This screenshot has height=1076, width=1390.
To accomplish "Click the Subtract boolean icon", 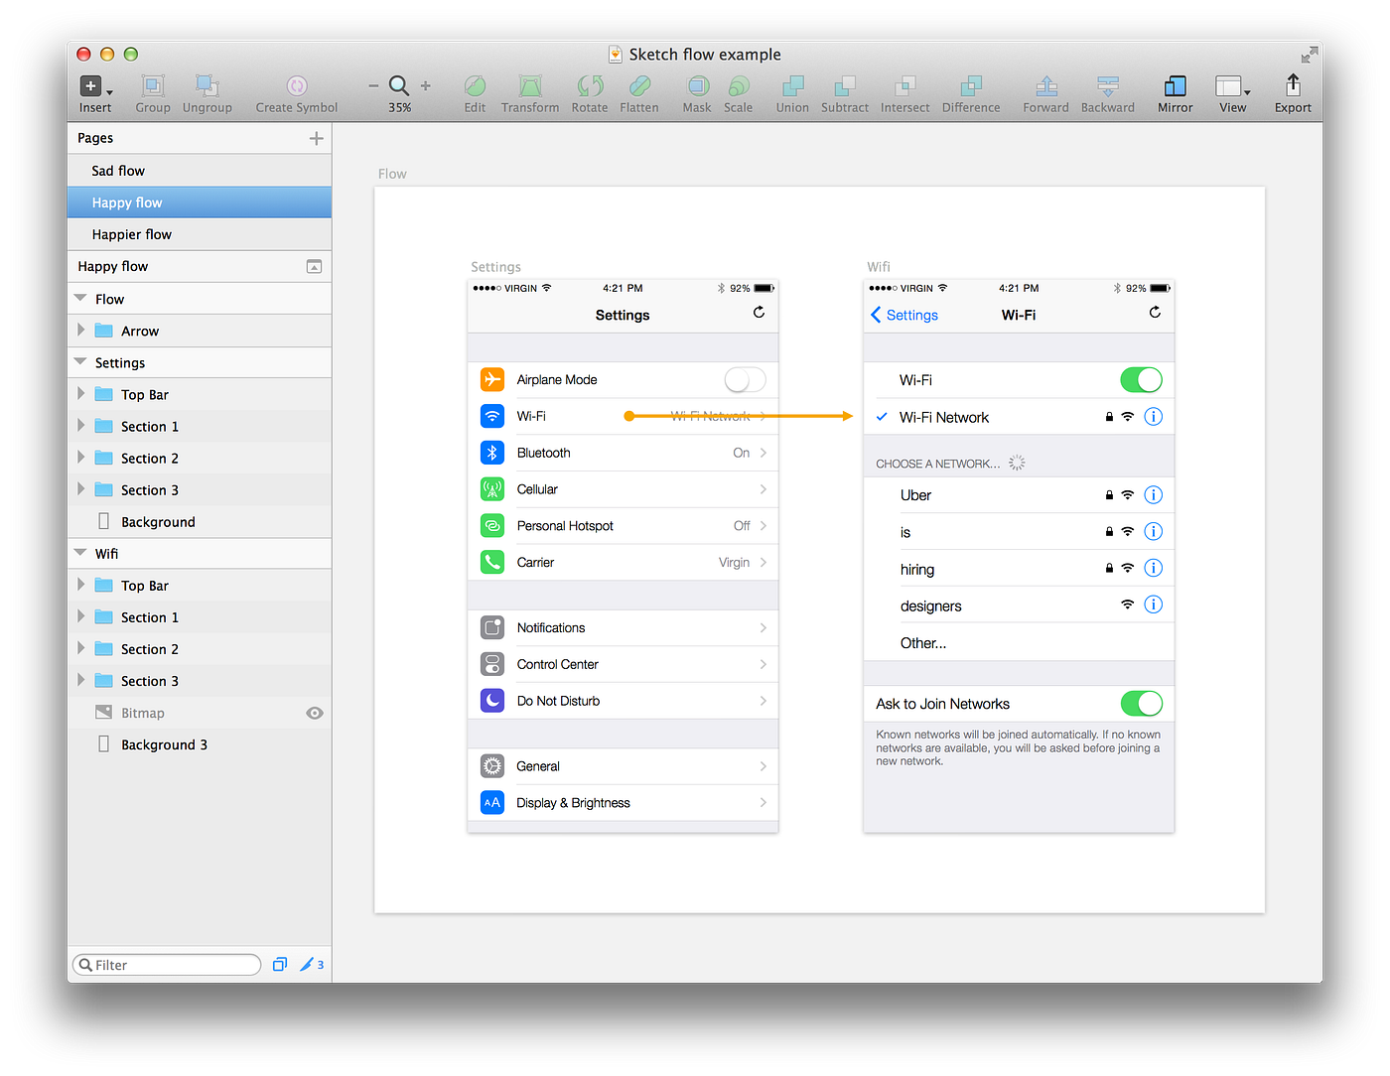I will point(844,89).
